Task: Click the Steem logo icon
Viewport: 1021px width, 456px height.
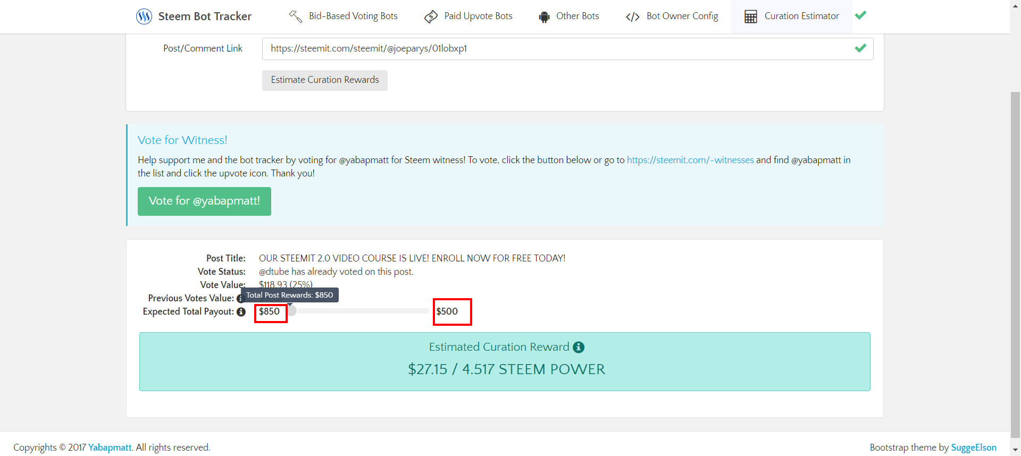Action: pyautogui.click(x=144, y=16)
